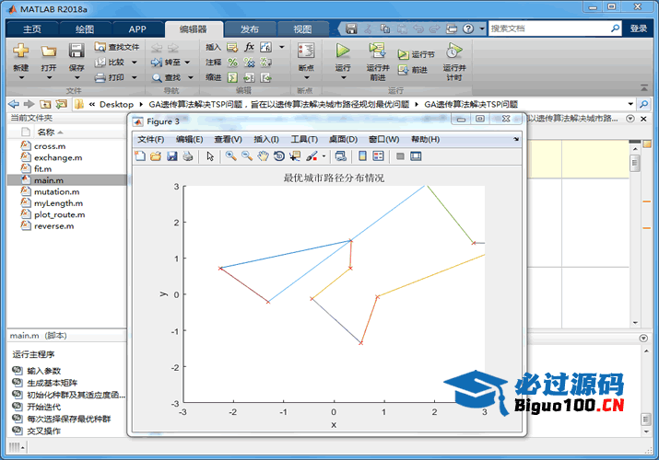Click the Rotate 3D tool in Figure toolbar
Image resolution: width=659 pixels, height=460 pixels.
coord(278,156)
